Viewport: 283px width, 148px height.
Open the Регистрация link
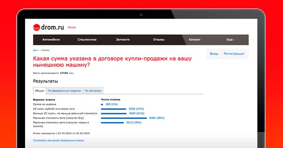(234, 54)
